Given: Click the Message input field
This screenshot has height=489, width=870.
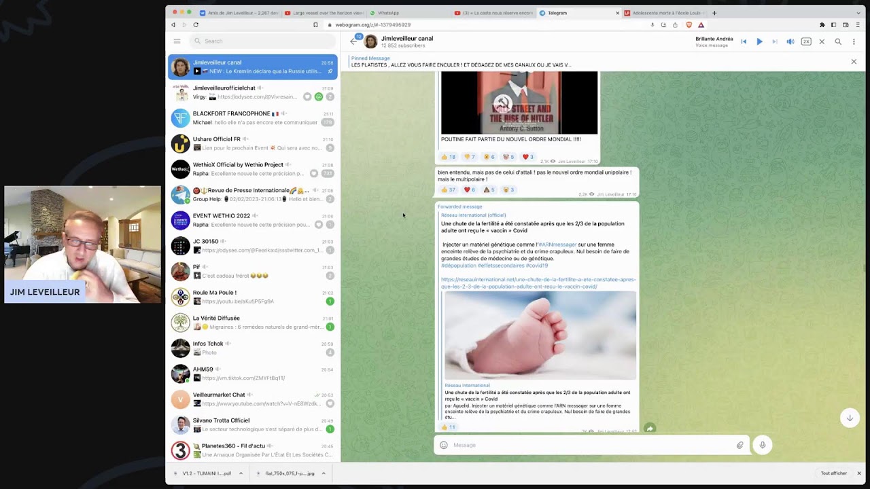Looking at the screenshot, I should point(591,445).
